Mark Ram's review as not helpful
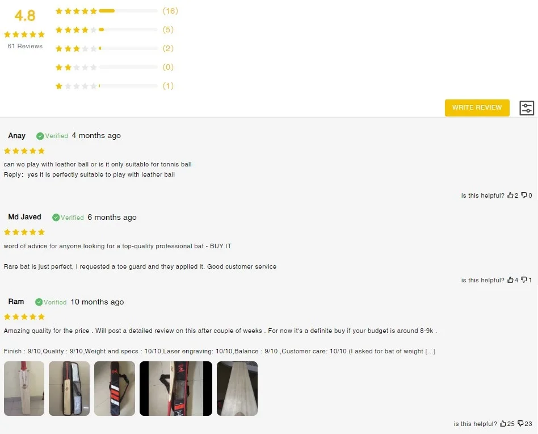 coord(520,424)
